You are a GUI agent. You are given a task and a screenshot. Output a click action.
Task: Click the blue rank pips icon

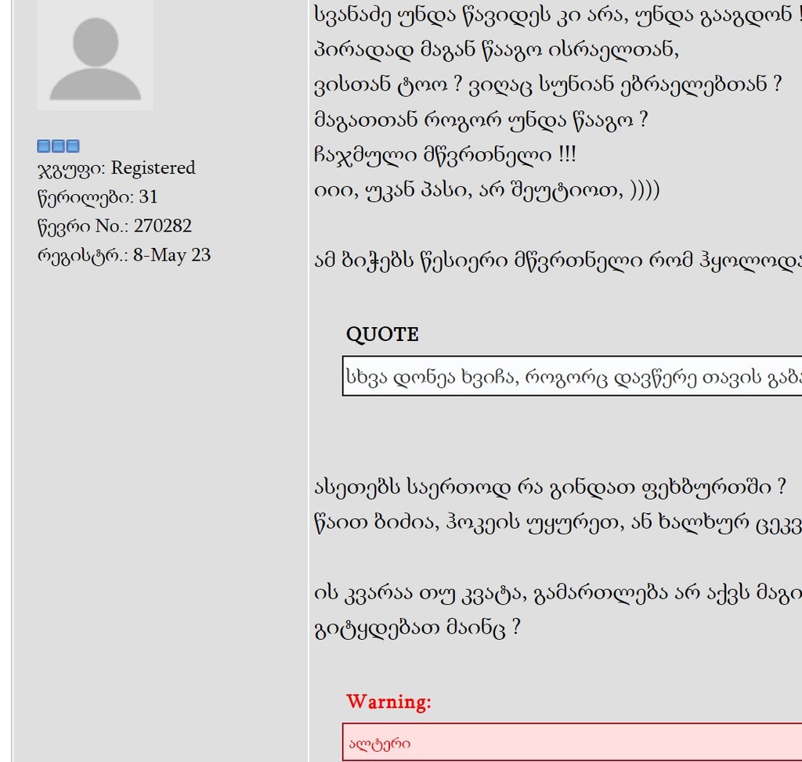pos(58,146)
